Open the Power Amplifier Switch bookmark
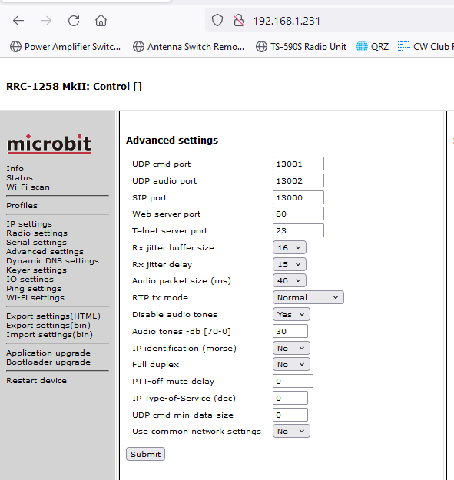 (x=65, y=47)
